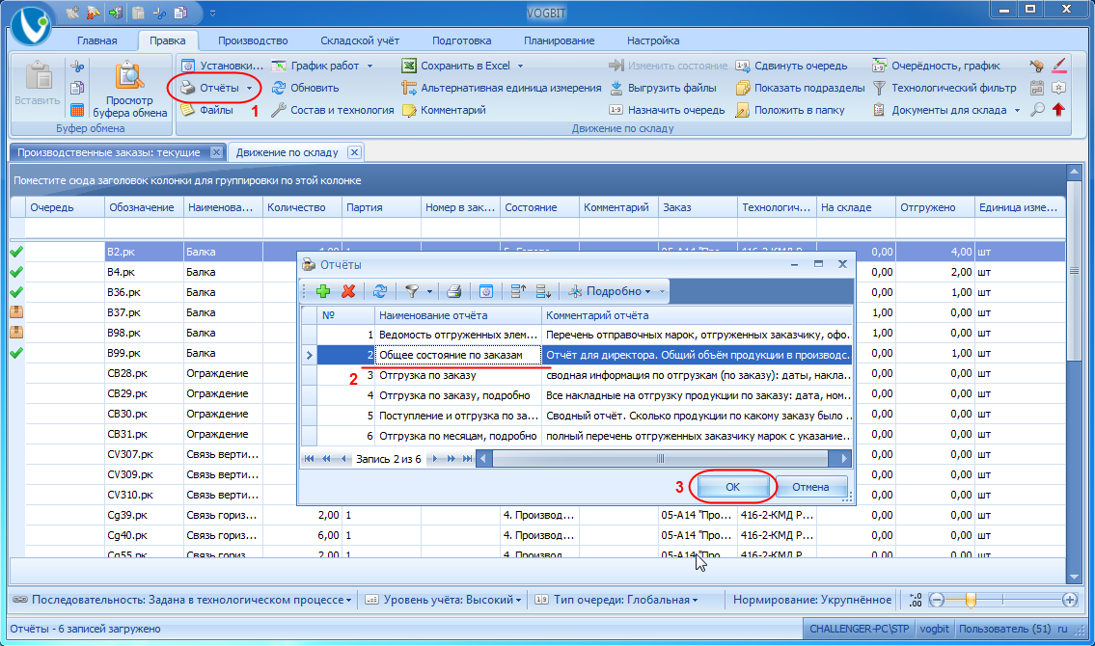Delete the report using the red X icon
Image resolution: width=1095 pixels, height=646 pixels.
(x=348, y=291)
